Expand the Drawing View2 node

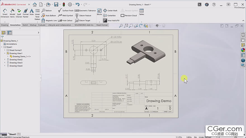pos(5,60)
